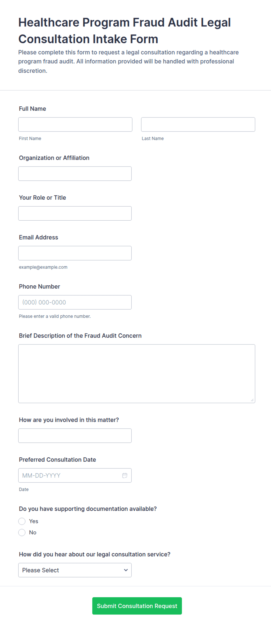
Task: Click the Preferred Consultation Date label
Action: pos(57,460)
